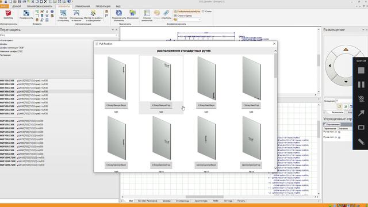Open the ПРИМЕЧАНИЯ ribbon tab
Image resolution: width=368 pixels, height=207 pixels.
click(83, 6)
